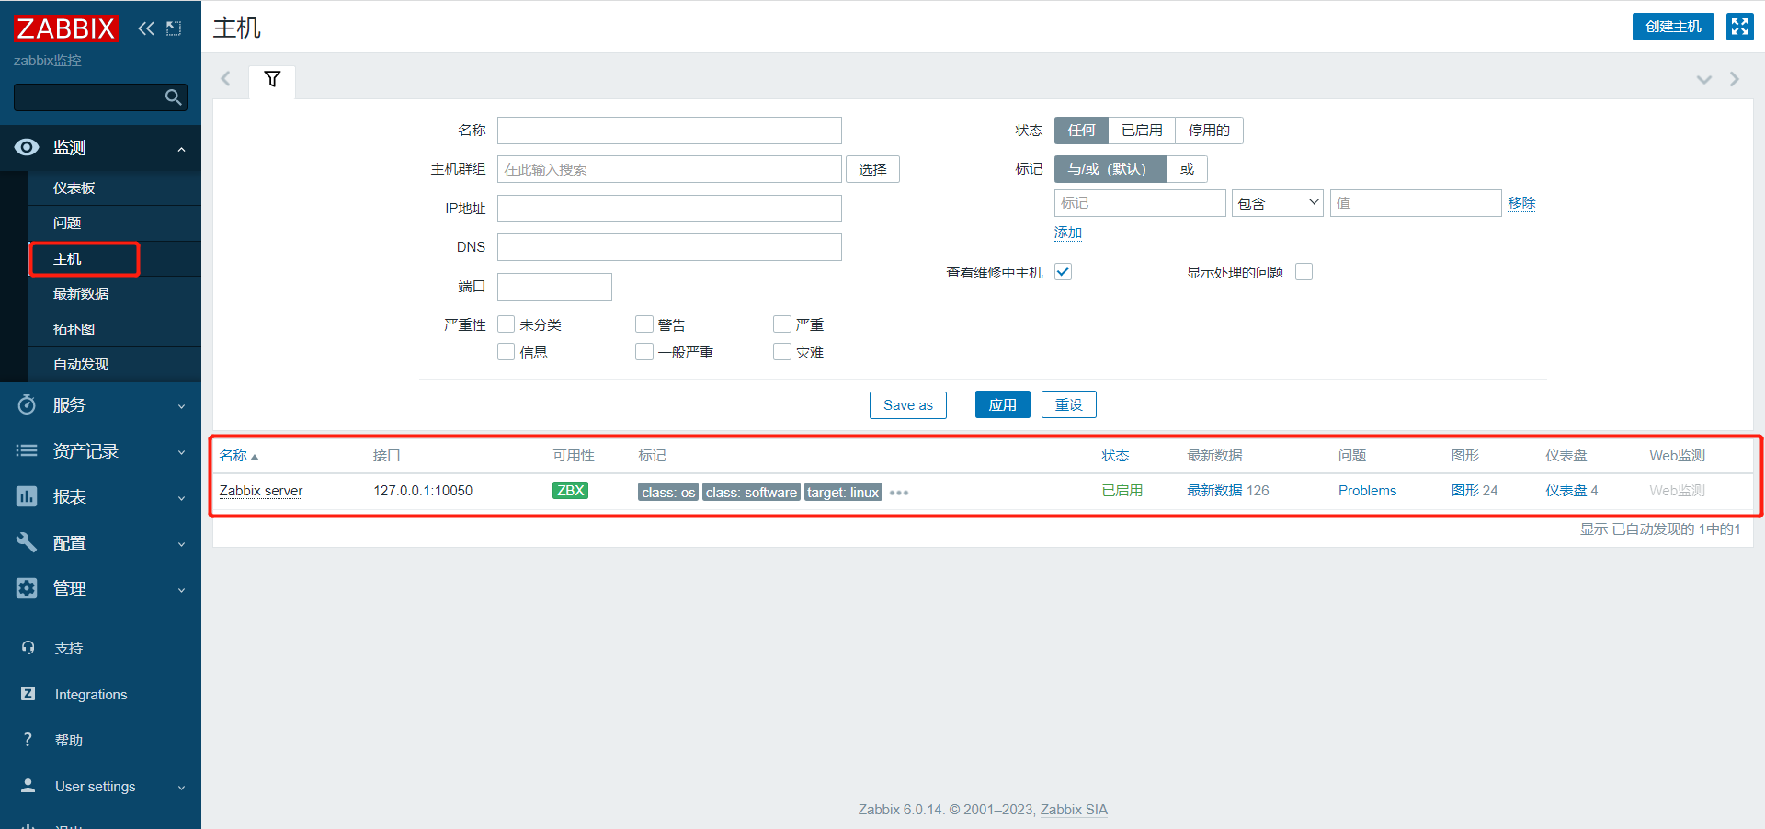
Task: Select 任何 status filter
Action: tap(1081, 131)
